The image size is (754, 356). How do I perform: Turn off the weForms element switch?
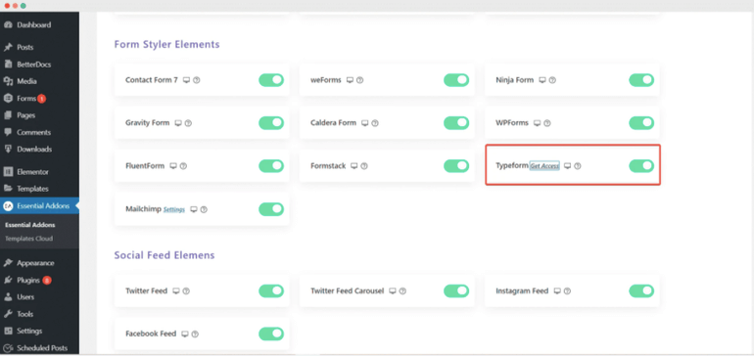tap(456, 80)
